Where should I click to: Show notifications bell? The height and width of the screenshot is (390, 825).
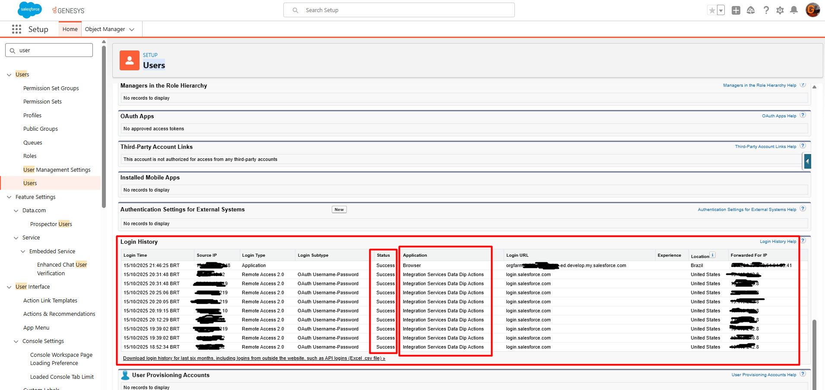794,10
